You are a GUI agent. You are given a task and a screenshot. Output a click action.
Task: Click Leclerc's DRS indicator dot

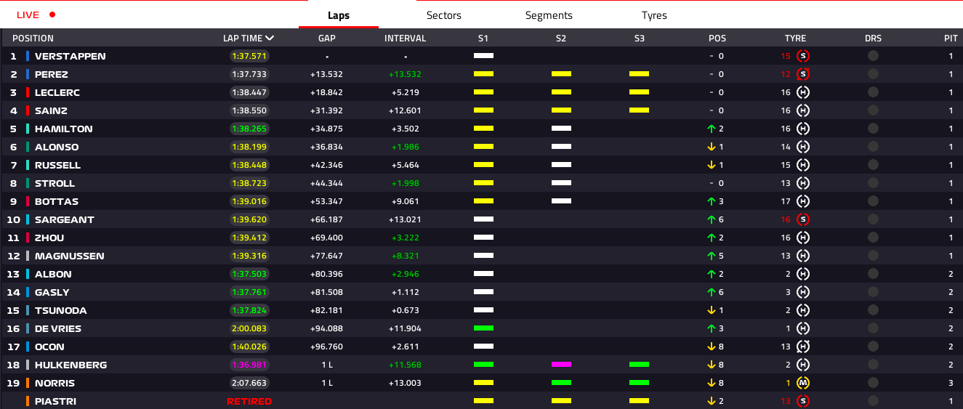[873, 92]
